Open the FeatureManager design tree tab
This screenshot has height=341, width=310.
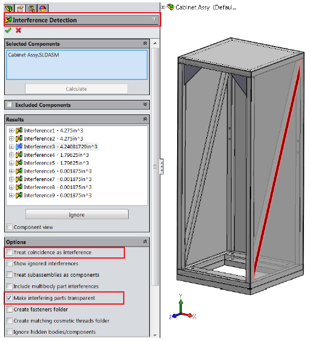(9, 8)
